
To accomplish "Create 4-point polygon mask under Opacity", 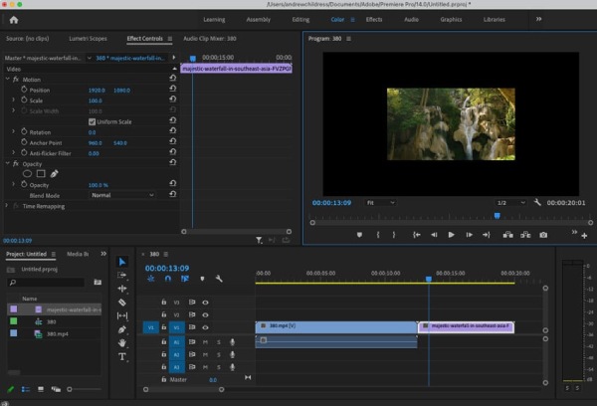I will pos(41,174).
